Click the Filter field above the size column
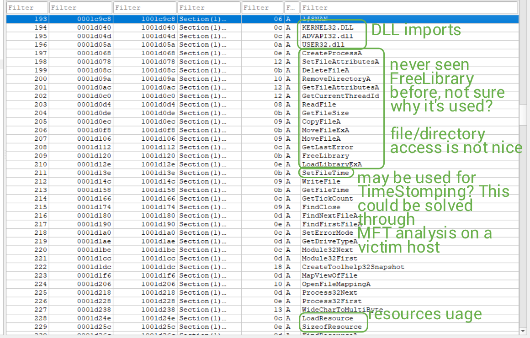The height and width of the screenshot is (338, 530). click(262, 8)
